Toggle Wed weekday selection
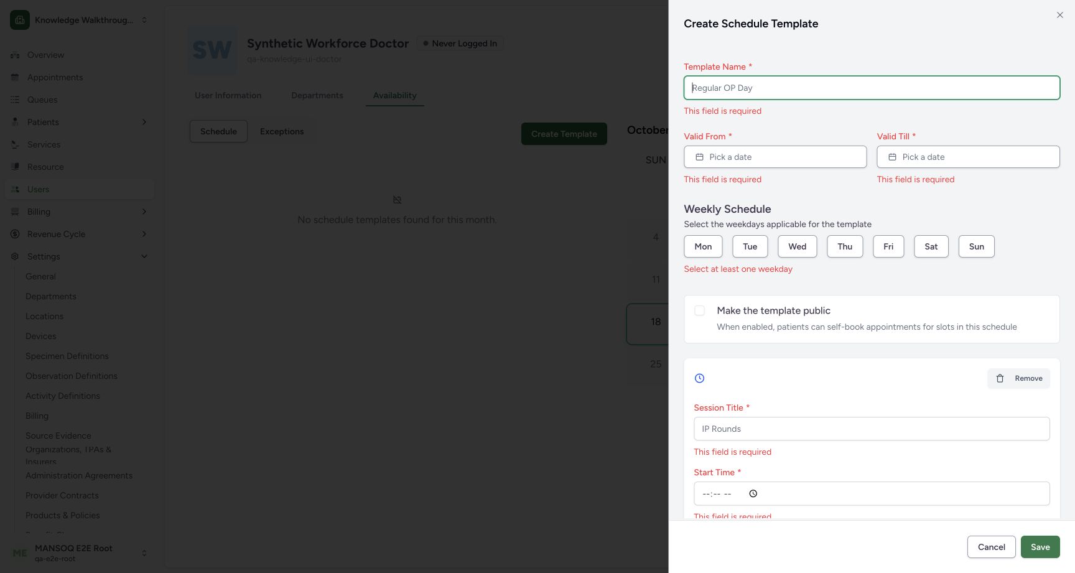This screenshot has width=1075, height=573. [x=798, y=246]
